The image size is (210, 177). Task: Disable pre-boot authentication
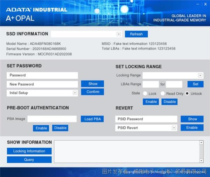click(60, 128)
